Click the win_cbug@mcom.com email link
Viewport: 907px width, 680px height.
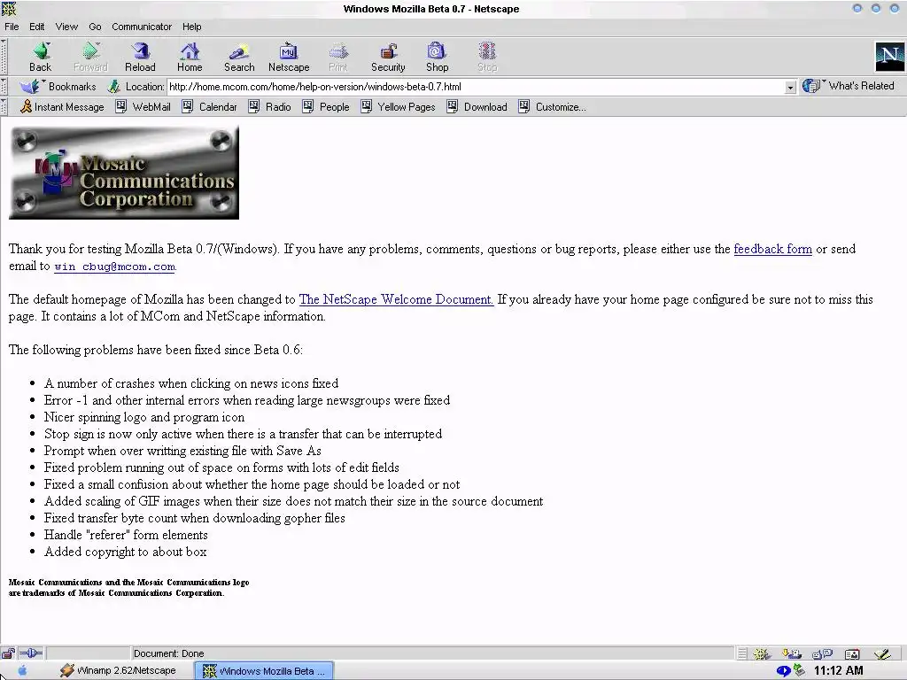pos(114,267)
